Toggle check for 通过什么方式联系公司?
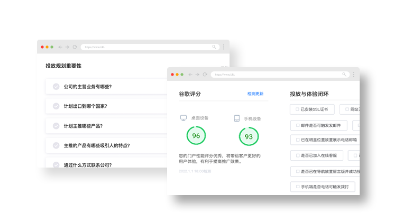Screen dimensions: 412x222 click(x=56, y=165)
